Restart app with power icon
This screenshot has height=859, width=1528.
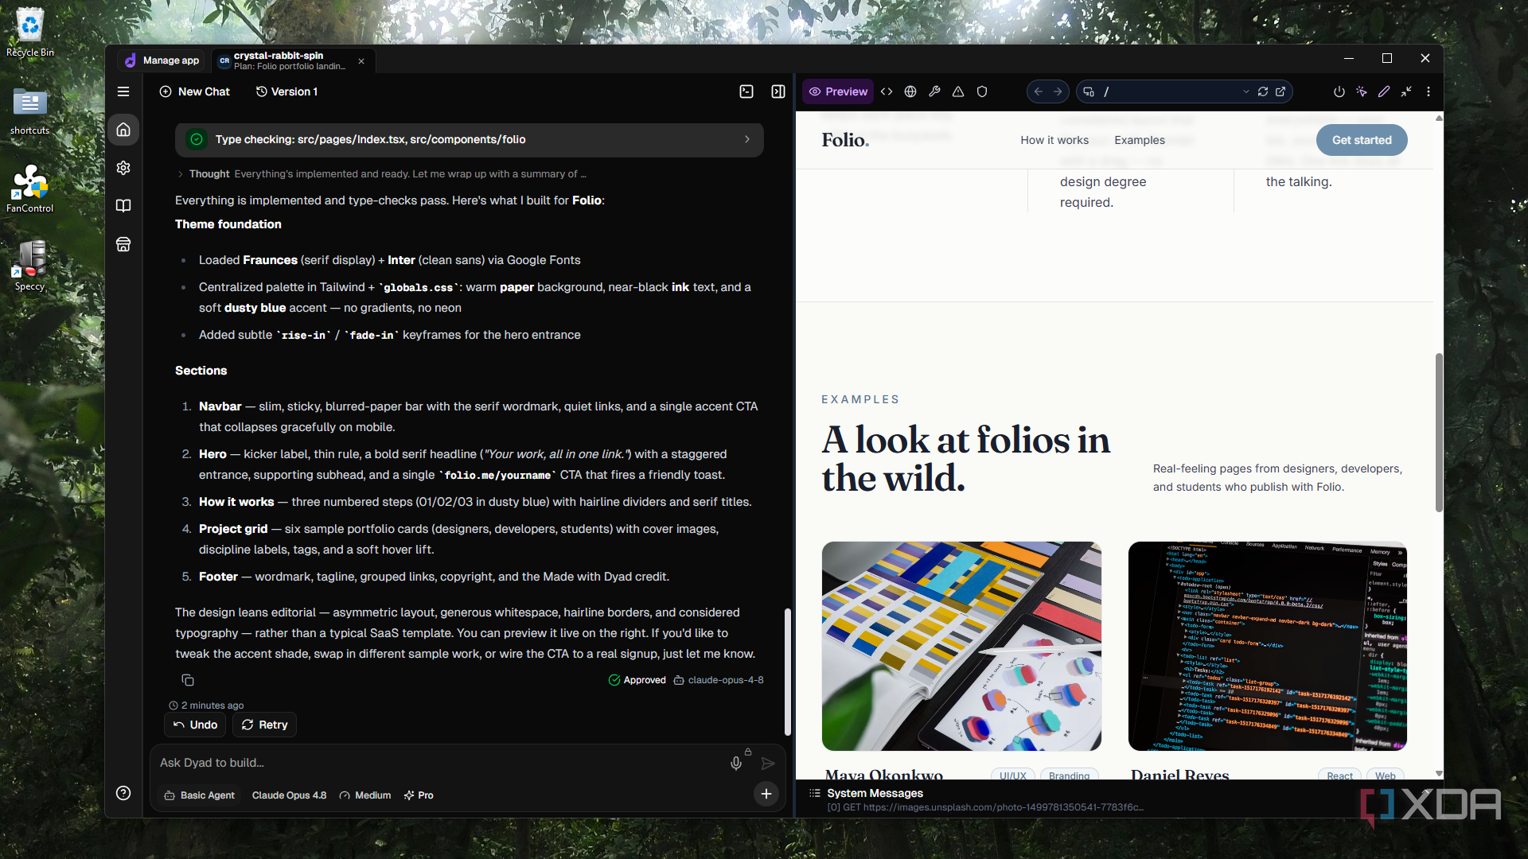(1339, 91)
